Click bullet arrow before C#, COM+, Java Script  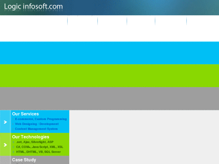(x=14, y=147)
